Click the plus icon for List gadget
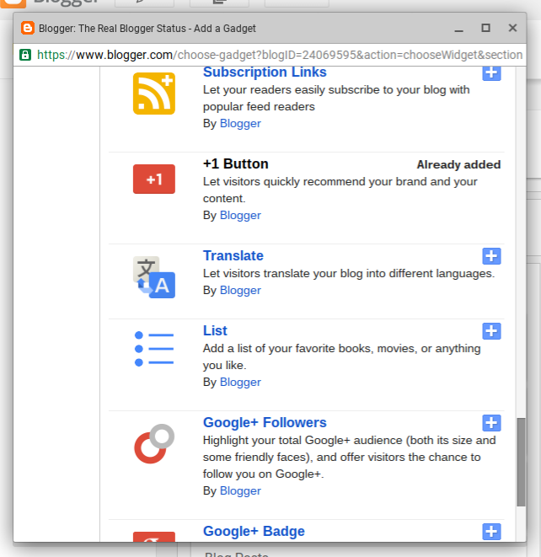This screenshot has height=557, width=541. click(491, 331)
